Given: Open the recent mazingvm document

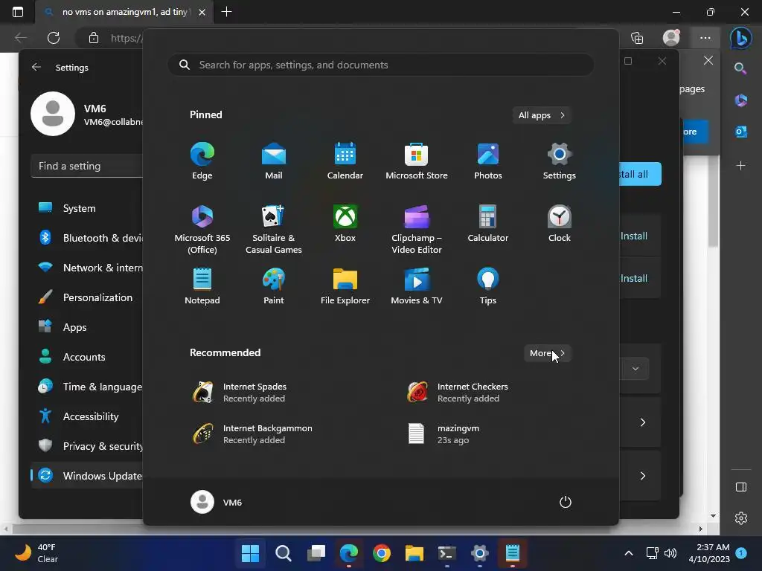Looking at the screenshot, I should click(444, 434).
